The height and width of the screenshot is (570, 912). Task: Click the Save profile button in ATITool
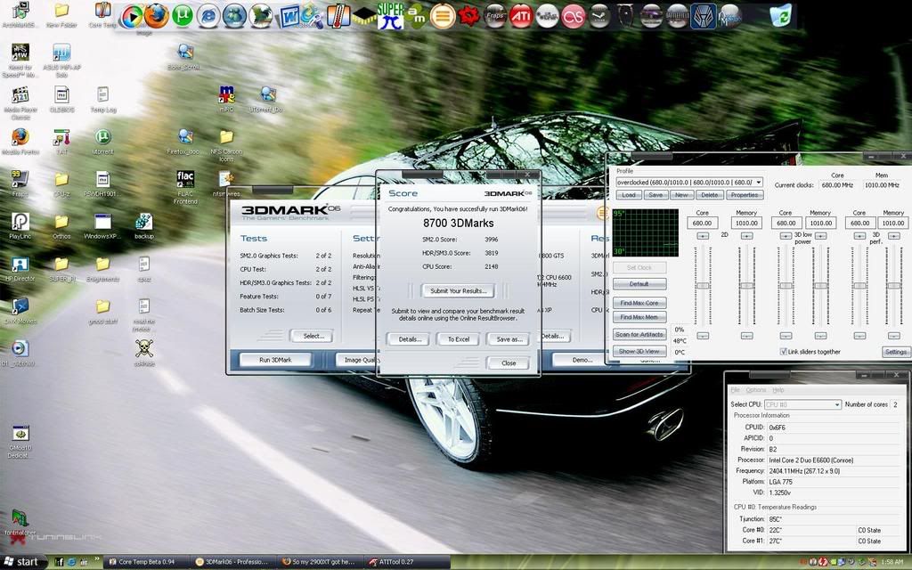tap(655, 195)
